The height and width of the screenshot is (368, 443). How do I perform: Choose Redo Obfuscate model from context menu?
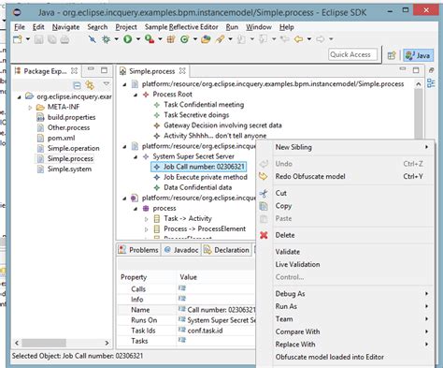(x=345, y=176)
